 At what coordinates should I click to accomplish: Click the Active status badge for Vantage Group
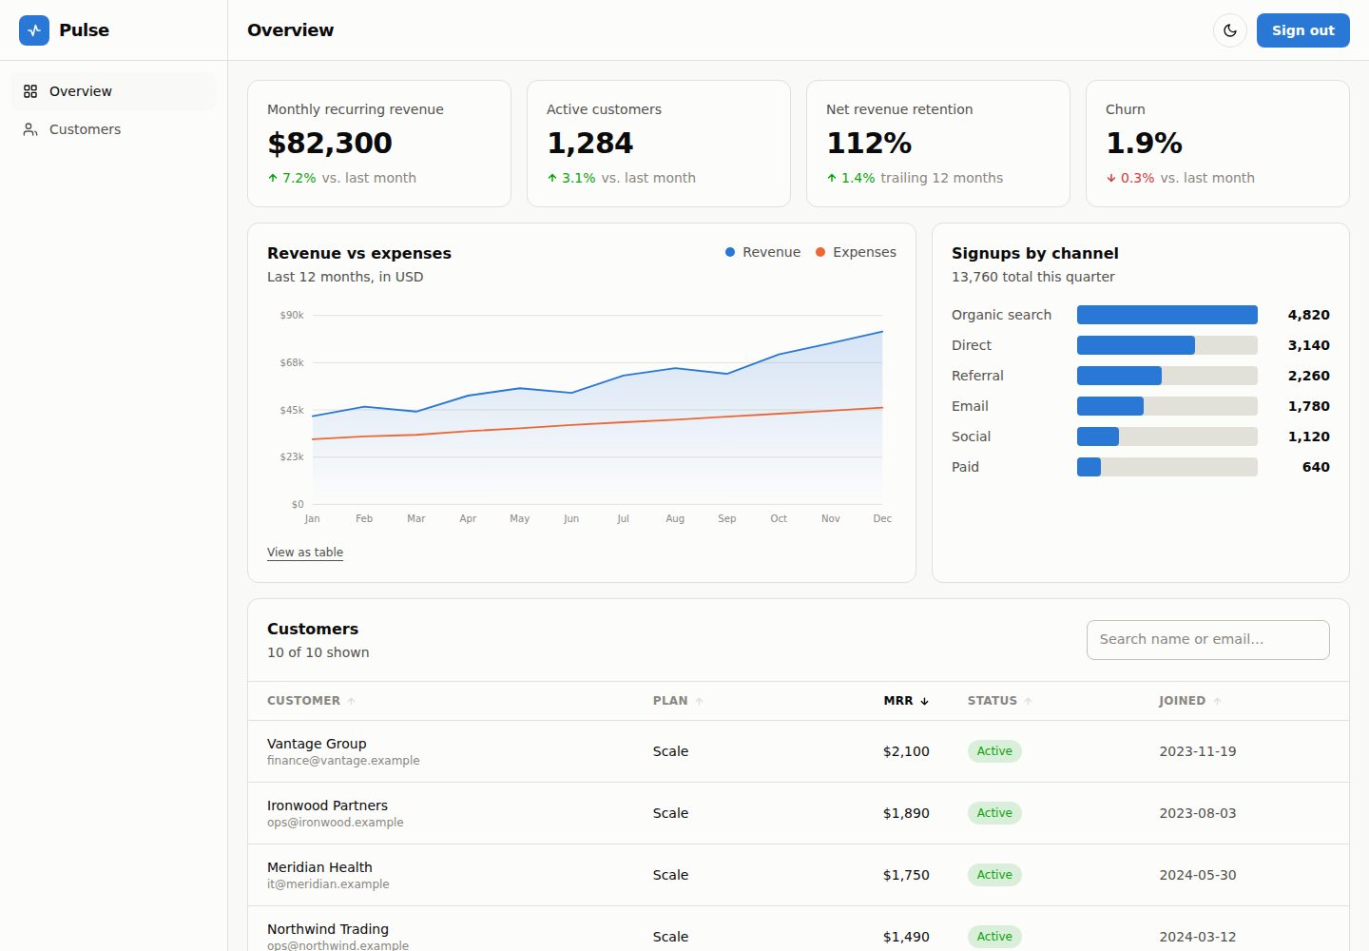tap(994, 751)
